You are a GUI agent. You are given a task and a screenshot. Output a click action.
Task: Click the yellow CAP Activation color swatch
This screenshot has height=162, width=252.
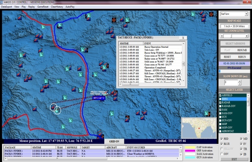(x=190, y=147)
